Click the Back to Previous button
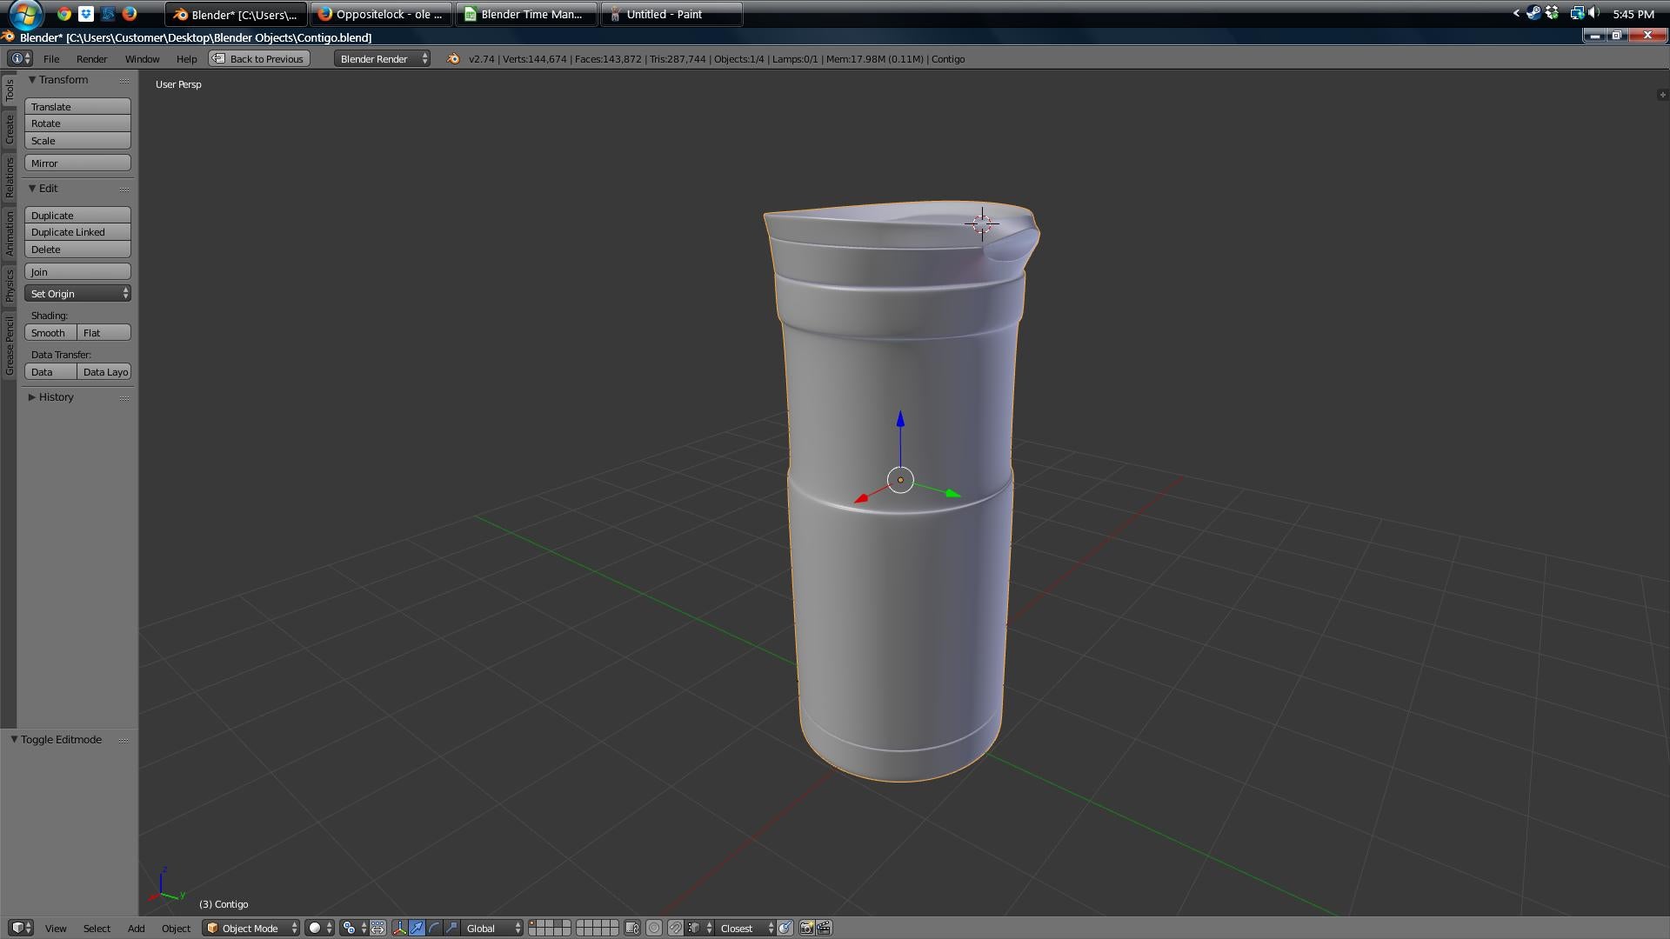Viewport: 1670px width, 939px height. pos(259,58)
